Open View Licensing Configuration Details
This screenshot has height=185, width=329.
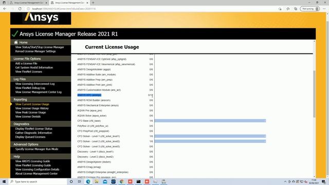37,170
